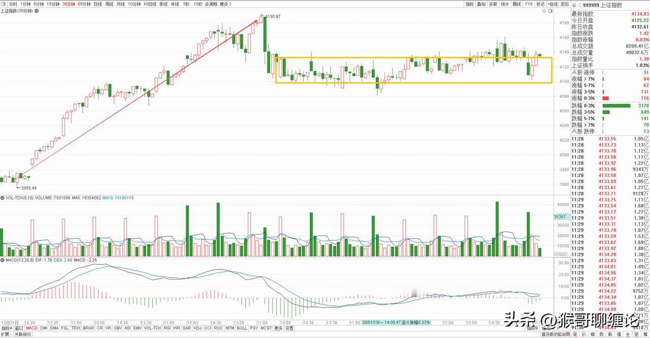Select the 30分钟 period tab
Viewport: 650px width, 338px height.
[69, 4]
